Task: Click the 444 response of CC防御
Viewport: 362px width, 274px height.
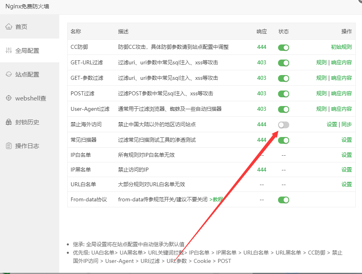Action: (262, 47)
